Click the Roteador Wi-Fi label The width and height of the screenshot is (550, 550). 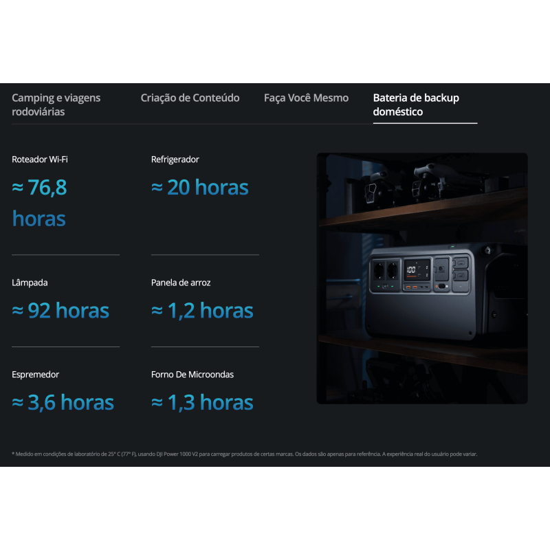pos(40,159)
